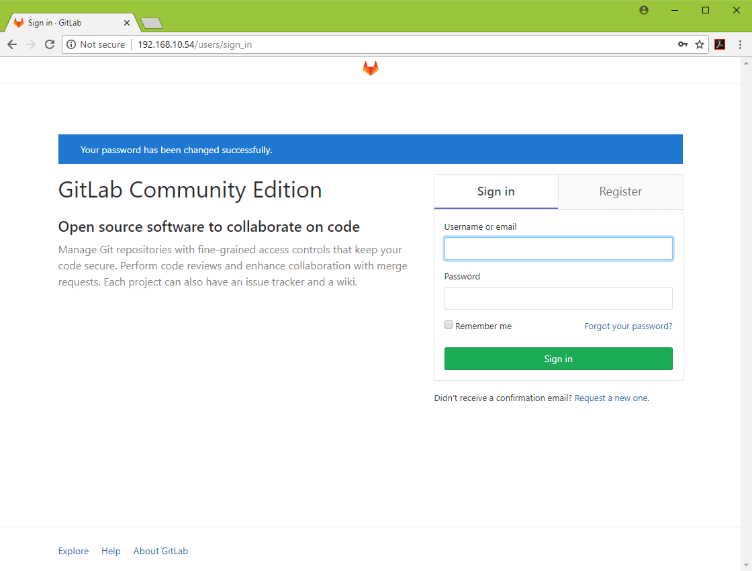Open the Not secure site info icon
Screen dimensions: 752x571
click(71, 44)
